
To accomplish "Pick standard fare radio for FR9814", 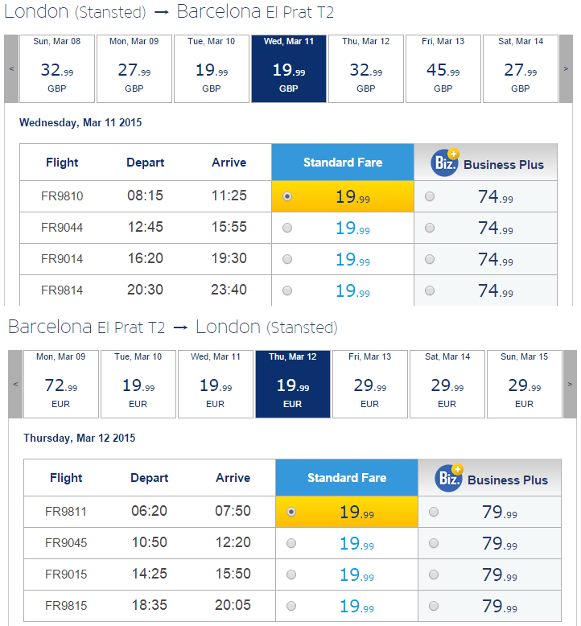I will [x=287, y=290].
